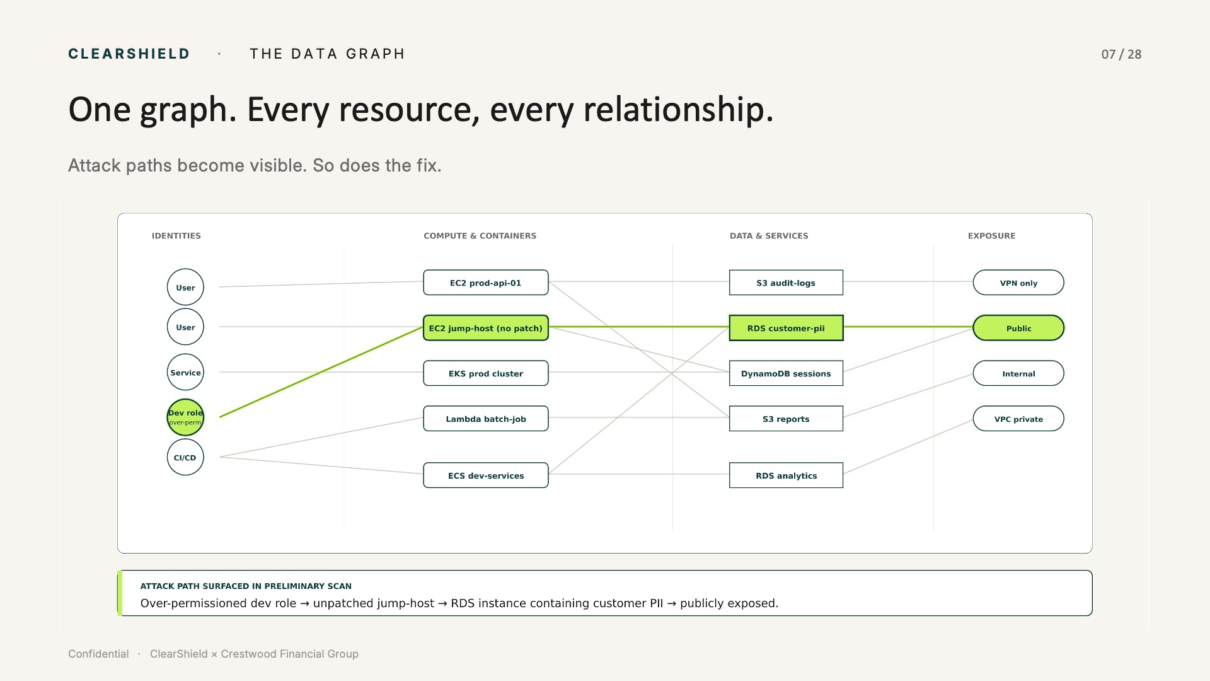The width and height of the screenshot is (1210, 681).
Task: Click the Service identity node
Action: coord(185,372)
